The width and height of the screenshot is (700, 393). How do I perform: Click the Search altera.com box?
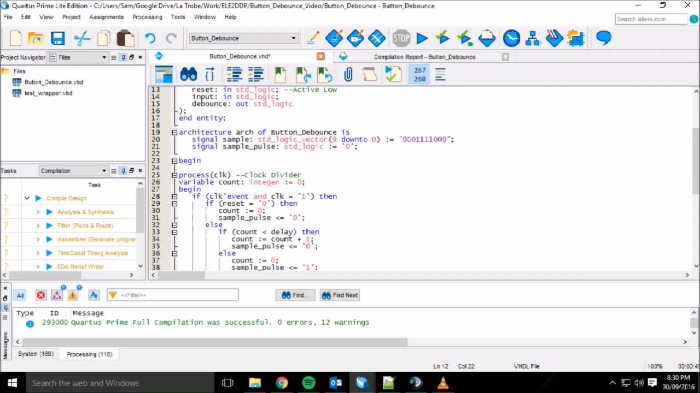651,19
